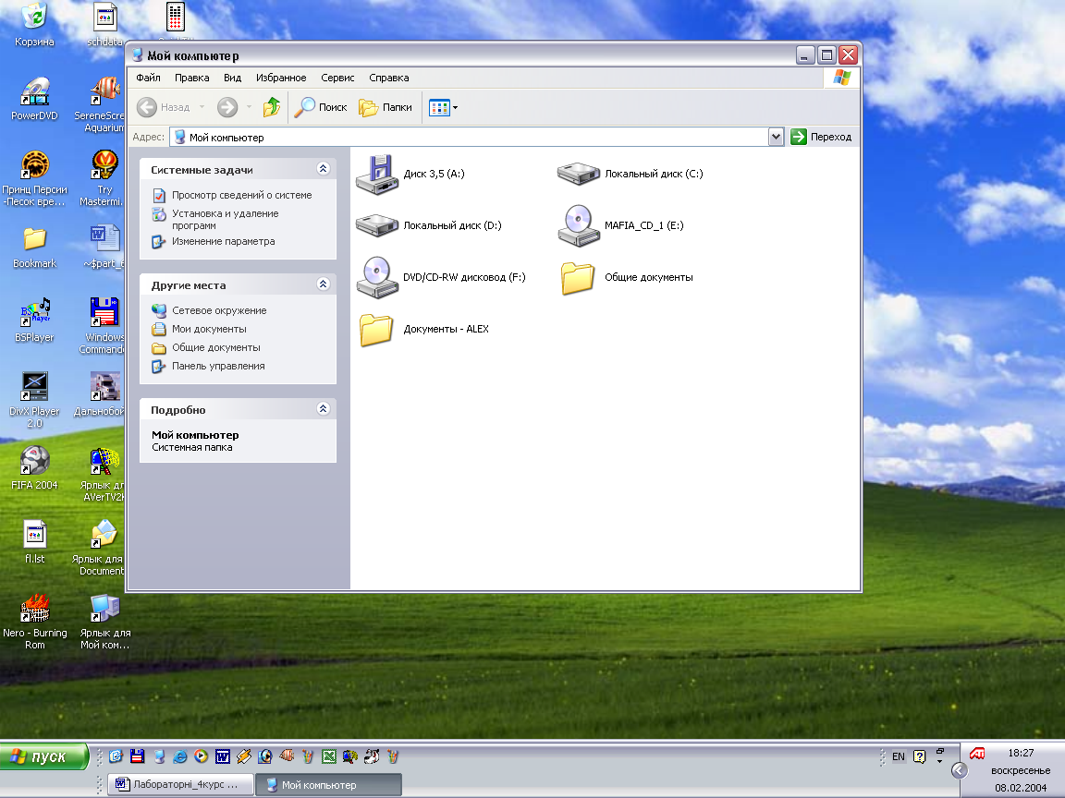Launch Word from quick launch bar
The height and width of the screenshot is (798, 1065).
pos(223,756)
